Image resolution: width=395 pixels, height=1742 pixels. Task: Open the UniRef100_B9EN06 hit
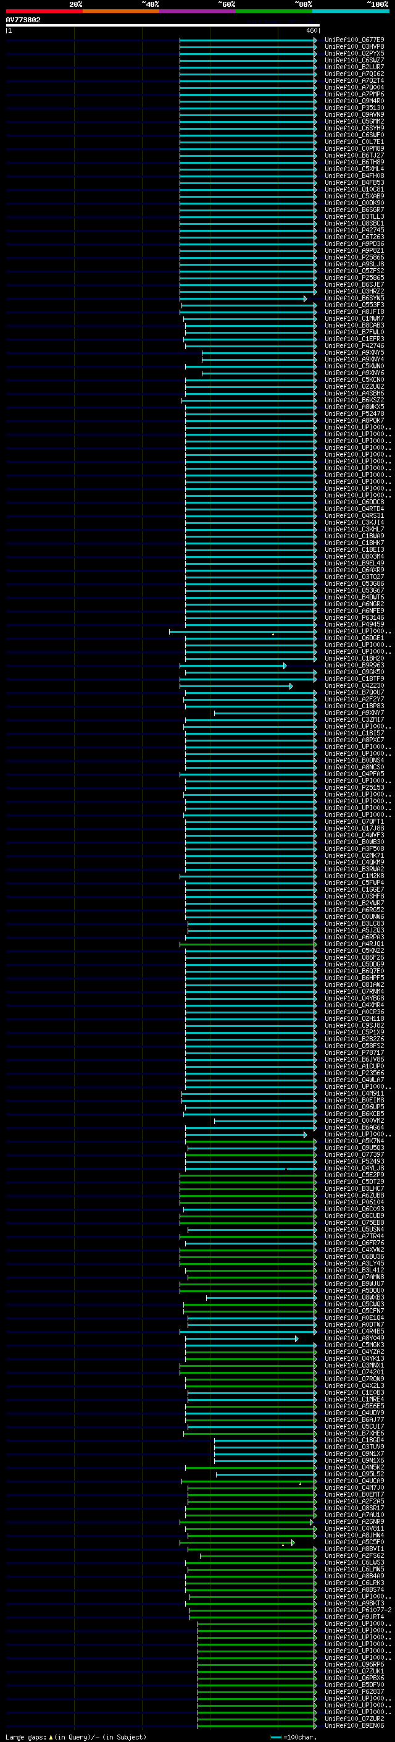coord(354,1725)
